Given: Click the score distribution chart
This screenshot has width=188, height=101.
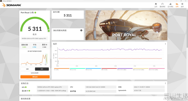Looking at the screenshot, I should (x=35, y=59).
